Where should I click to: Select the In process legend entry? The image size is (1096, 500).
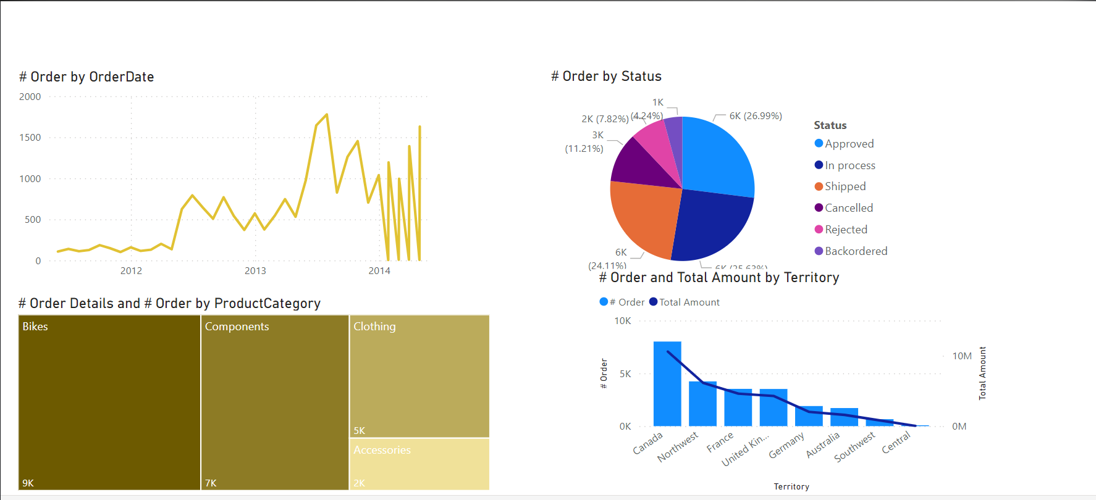pos(849,165)
